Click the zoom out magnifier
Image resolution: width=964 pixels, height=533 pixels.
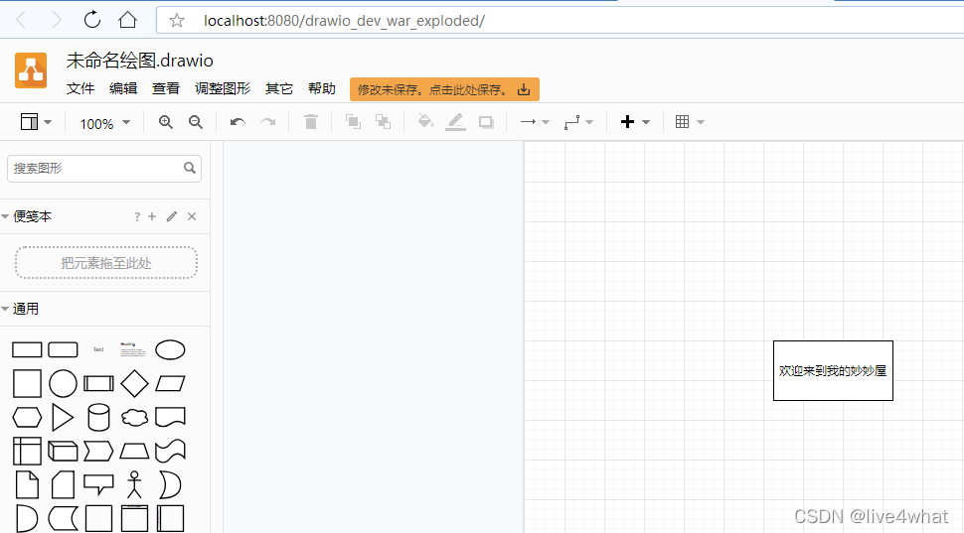coord(196,122)
